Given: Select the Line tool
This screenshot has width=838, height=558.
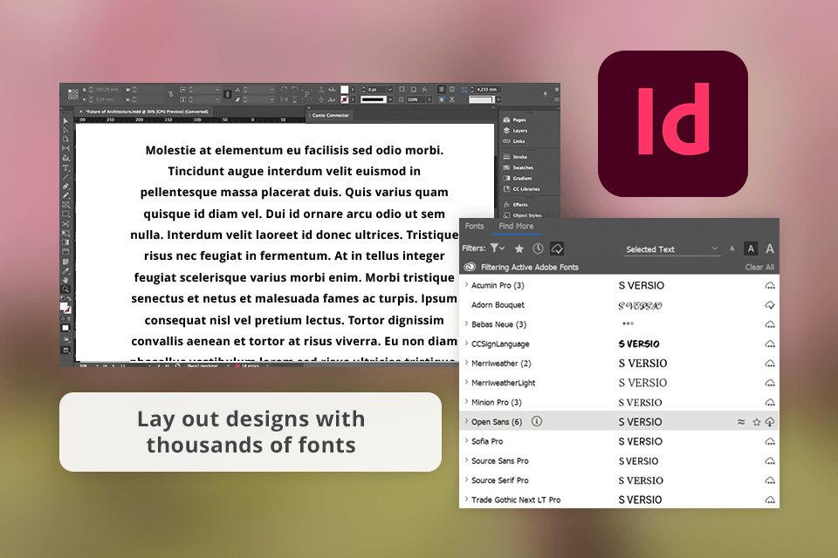Looking at the screenshot, I should (65, 177).
